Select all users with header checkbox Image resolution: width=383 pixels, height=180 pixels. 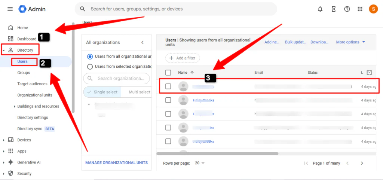pyautogui.click(x=168, y=73)
